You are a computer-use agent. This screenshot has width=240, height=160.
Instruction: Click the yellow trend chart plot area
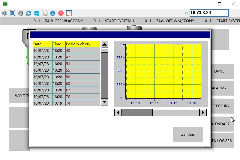163,71
